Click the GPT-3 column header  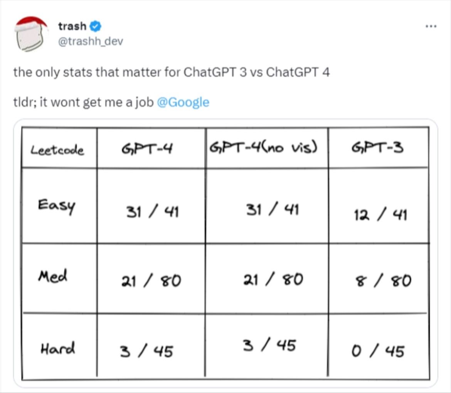pos(377,148)
